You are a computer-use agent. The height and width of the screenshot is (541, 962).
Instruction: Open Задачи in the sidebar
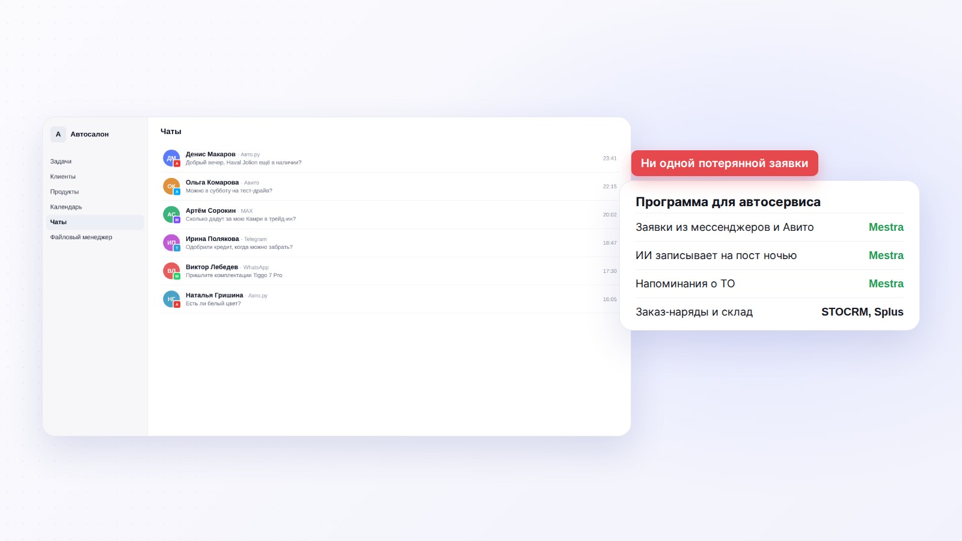95,161
